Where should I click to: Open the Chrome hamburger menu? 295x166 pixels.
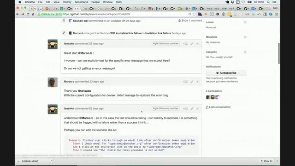(x=277, y=14)
